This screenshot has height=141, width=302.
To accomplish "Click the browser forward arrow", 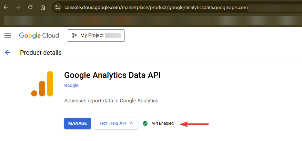I will point(18,7).
